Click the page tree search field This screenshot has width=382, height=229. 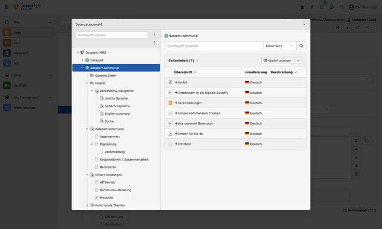click(112, 35)
